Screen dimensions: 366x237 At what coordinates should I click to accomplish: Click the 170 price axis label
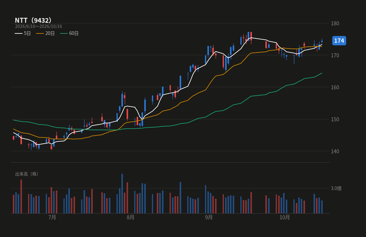pyautogui.click(x=335, y=55)
